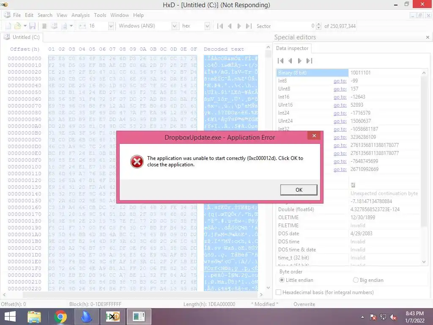This screenshot has height=325, width=433.
Task: Click the OLETIME value 12/30/1899
Action: click(362, 218)
